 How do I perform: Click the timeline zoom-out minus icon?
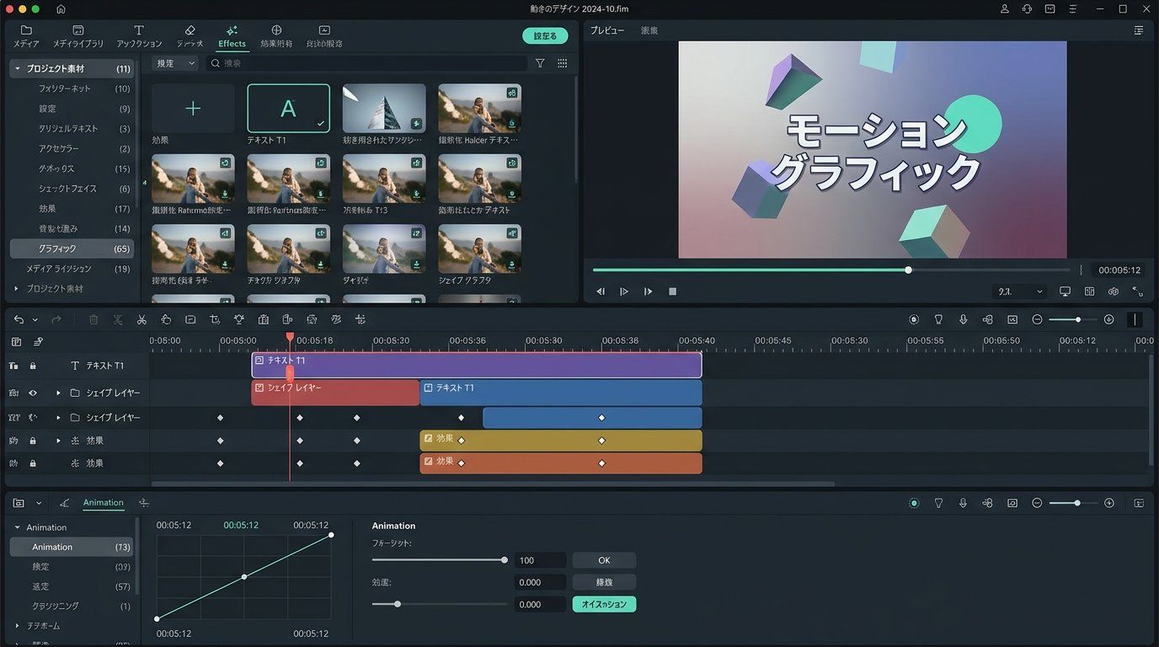(1037, 320)
